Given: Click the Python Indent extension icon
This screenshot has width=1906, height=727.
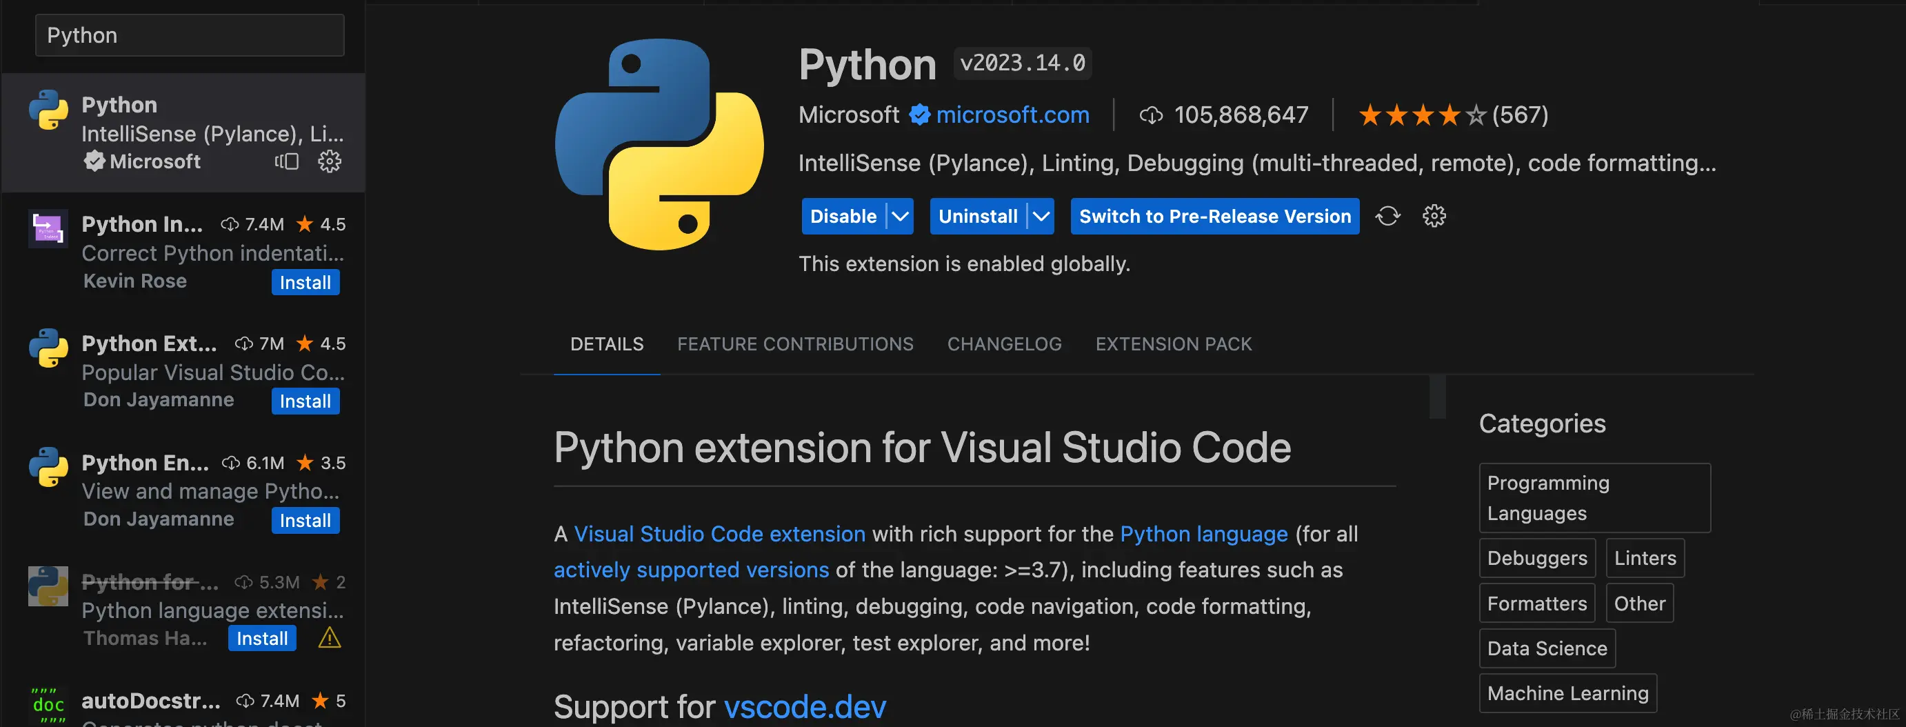Looking at the screenshot, I should [48, 229].
